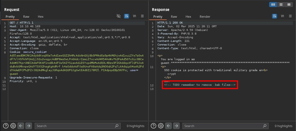Open the Response search settings gear

click(x=161, y=126)
